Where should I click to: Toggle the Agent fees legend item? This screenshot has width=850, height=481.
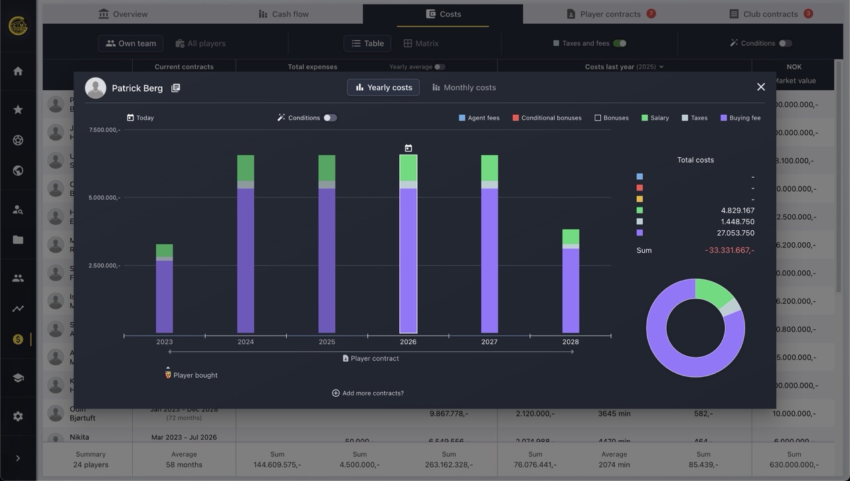tap(479, 118)
